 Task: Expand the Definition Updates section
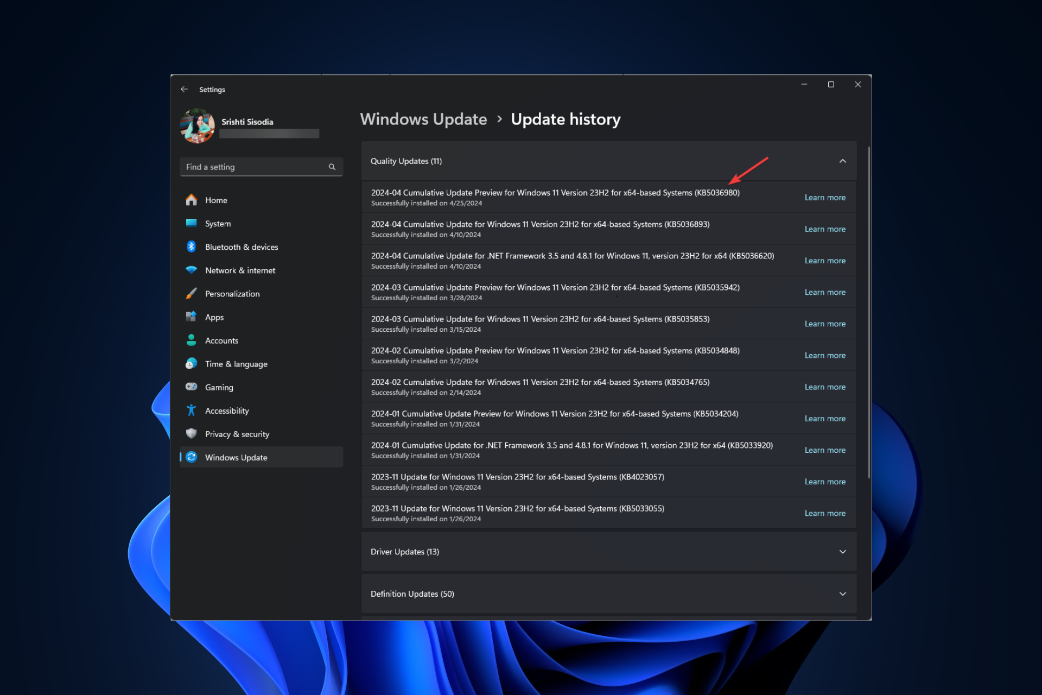[x=843, y=593]
